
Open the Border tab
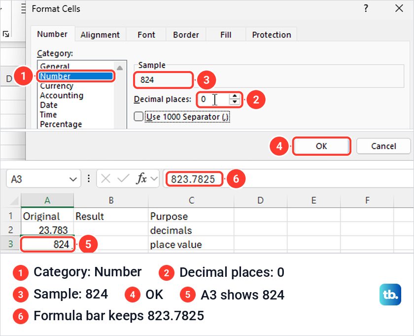coord(186,35)
